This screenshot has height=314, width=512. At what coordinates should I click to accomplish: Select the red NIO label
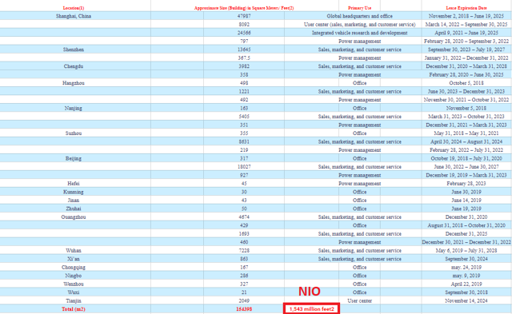coord(310,291)
